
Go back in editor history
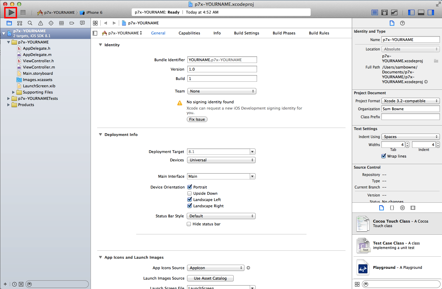coord(105,23)
